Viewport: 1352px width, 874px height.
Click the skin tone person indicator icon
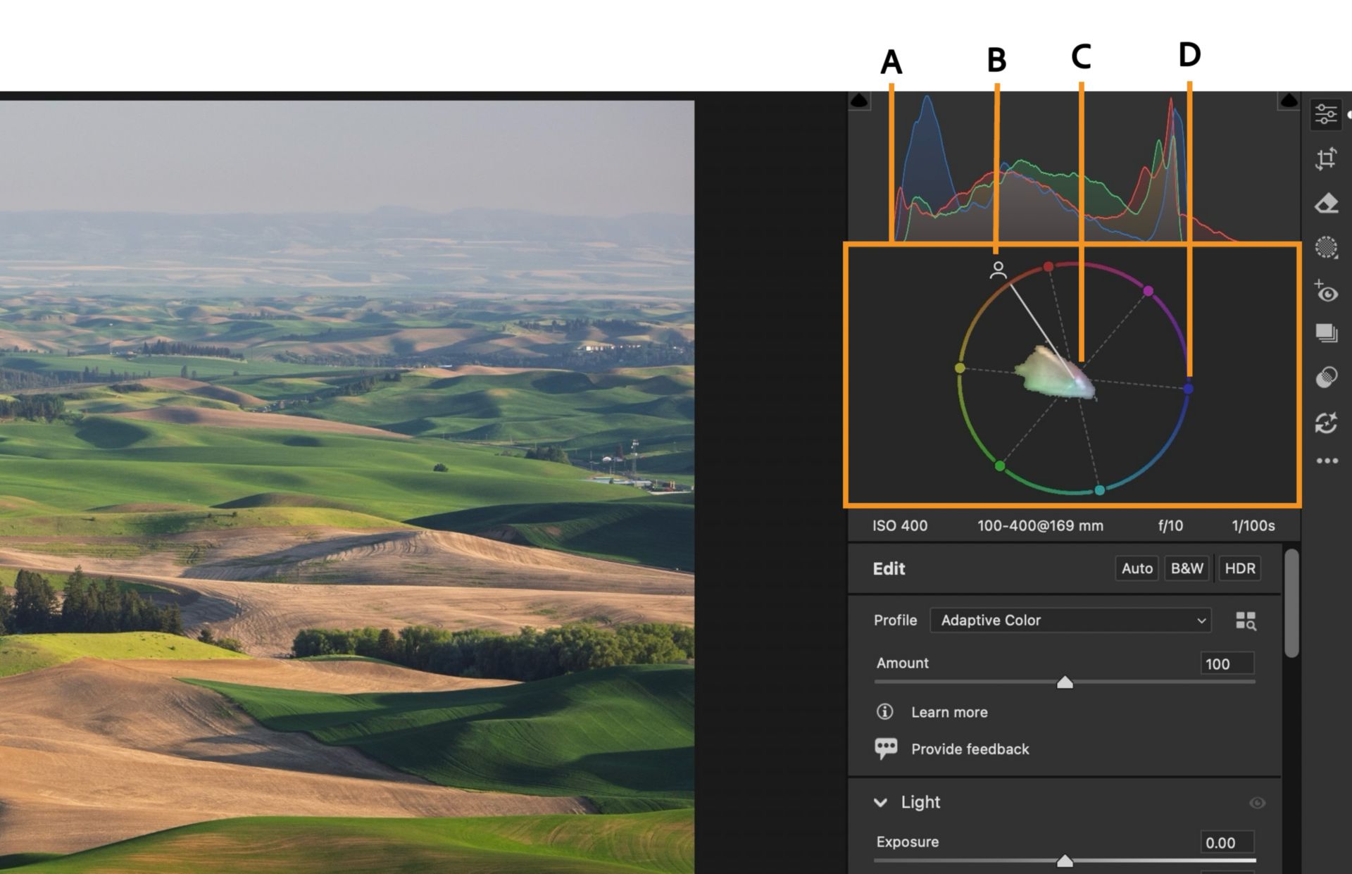997,270
